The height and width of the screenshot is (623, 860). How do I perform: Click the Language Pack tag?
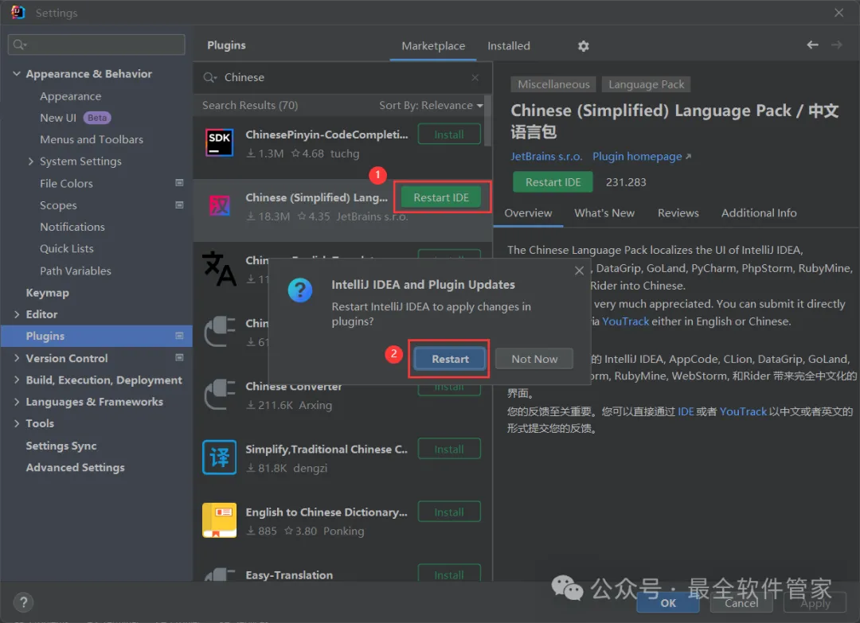coord(646,84)
